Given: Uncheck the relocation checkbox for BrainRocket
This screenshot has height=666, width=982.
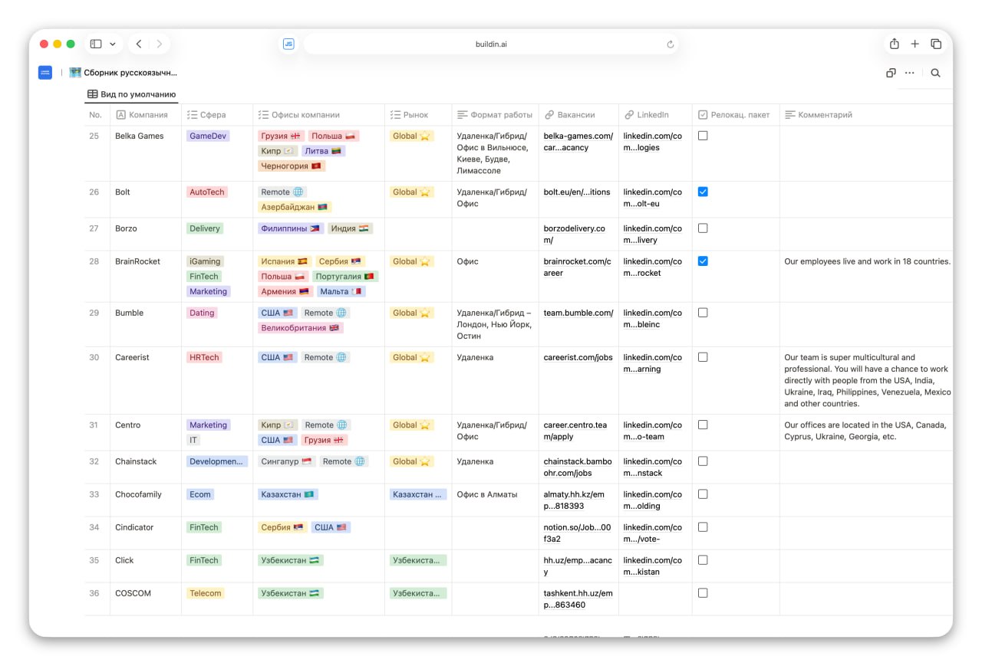Looking at the screenshot, I should tap(703, 261).
